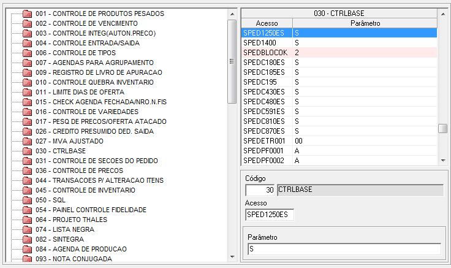Screen dimensions: 451x268
Task: Click folder icon for 074 - LISTA NEGRA
Action: (26, 229)
